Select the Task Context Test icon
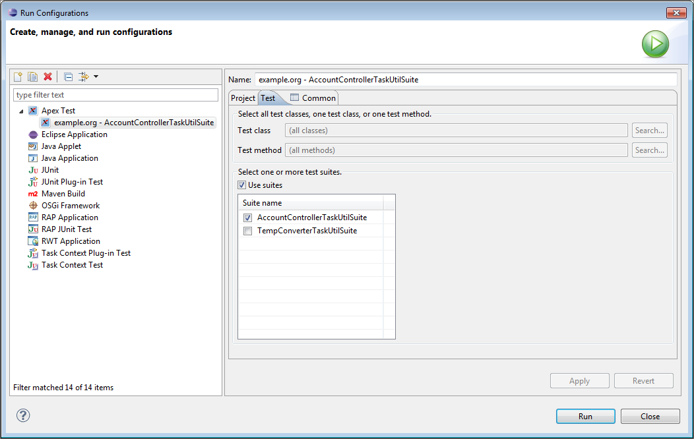 click(x=33, y=265)
